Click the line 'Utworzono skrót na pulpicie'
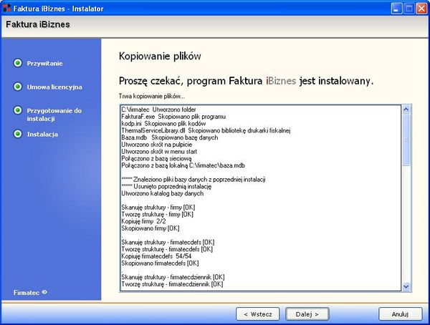Image resolution: width=430 pixels, height=325 pixels. (156, 145)
